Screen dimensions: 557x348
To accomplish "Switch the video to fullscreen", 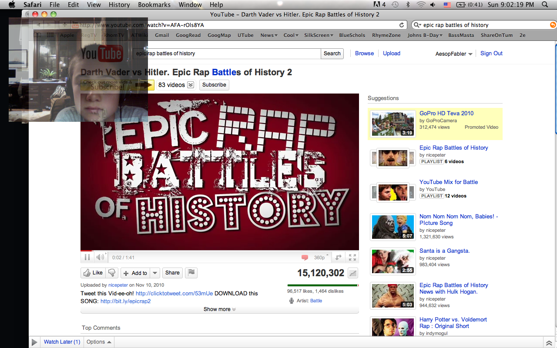I will (352, 258).
